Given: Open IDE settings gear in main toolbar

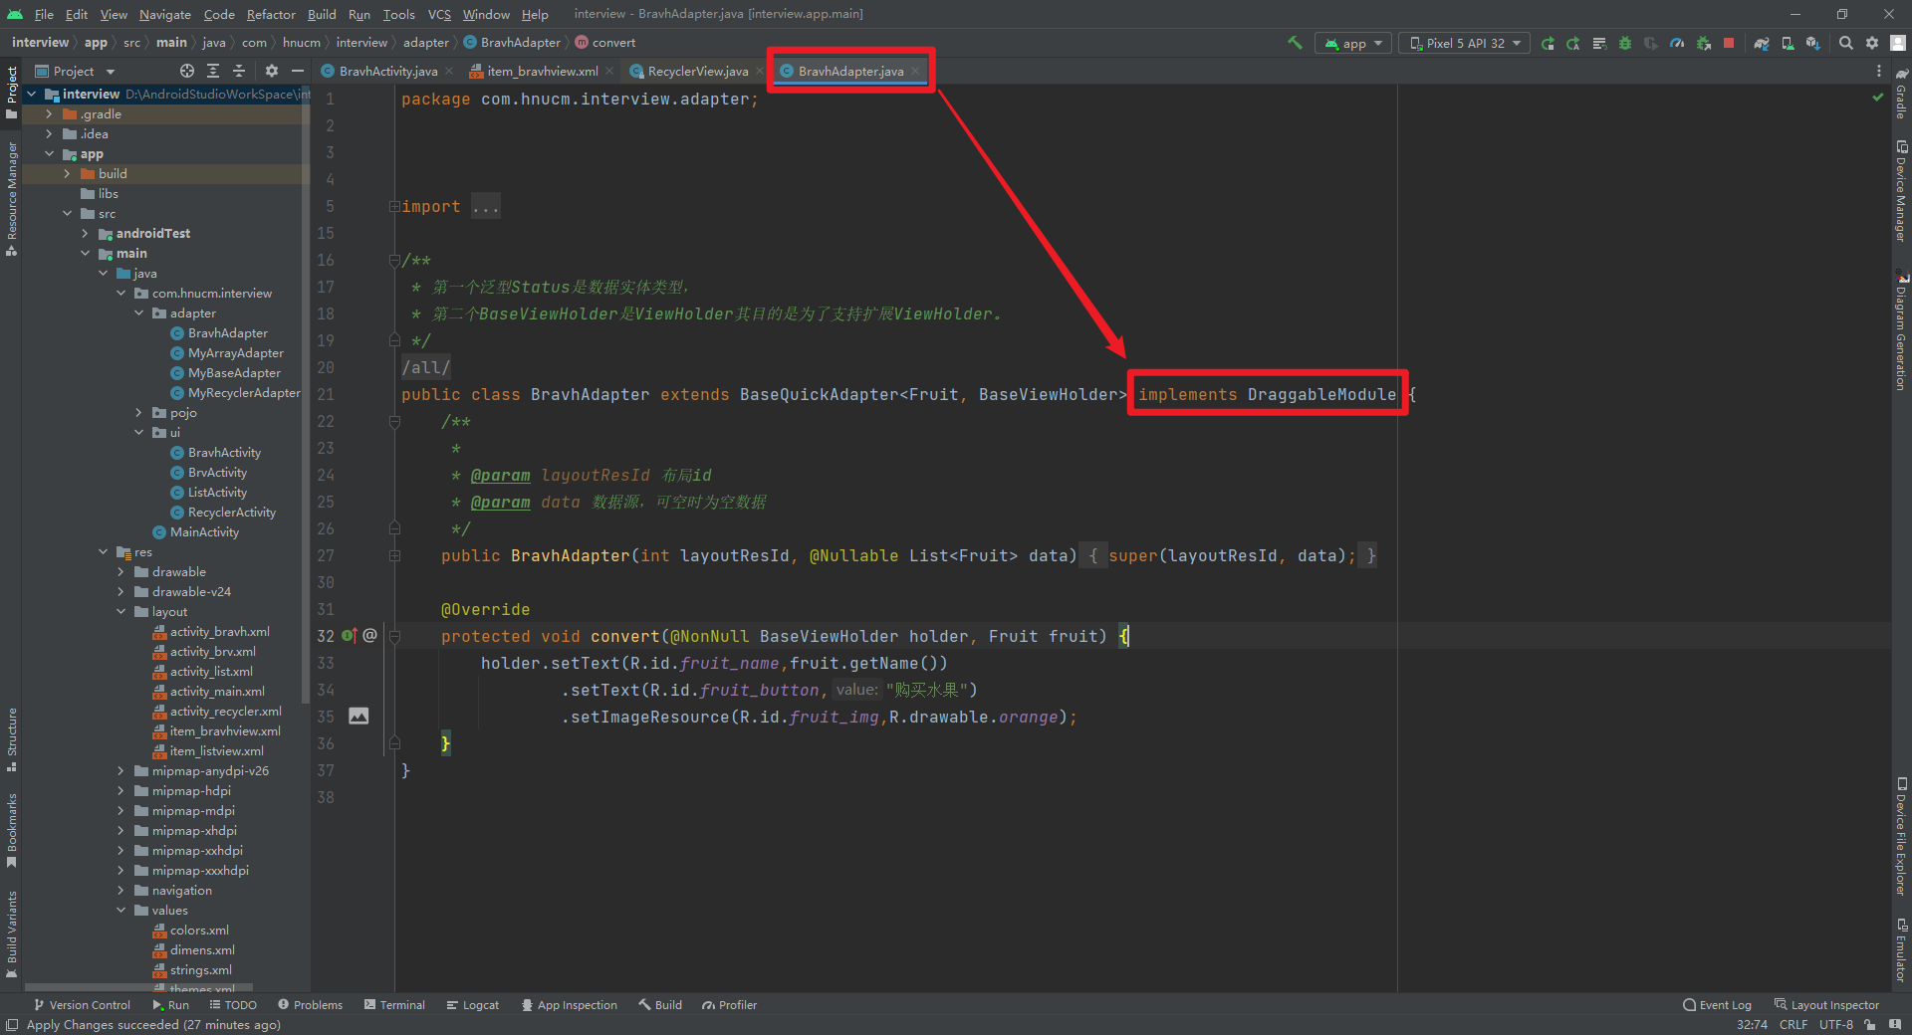Looking at the screenshot, I should [x=1872, y=43].
